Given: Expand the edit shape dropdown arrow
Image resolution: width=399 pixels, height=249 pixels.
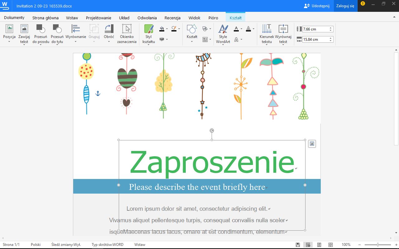Looking at the screenshot, I should click(x=210, y=29).
